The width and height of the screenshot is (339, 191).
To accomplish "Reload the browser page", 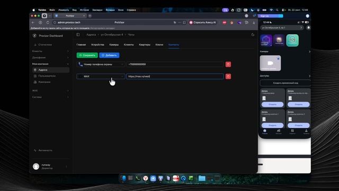I will coord(48,22).
